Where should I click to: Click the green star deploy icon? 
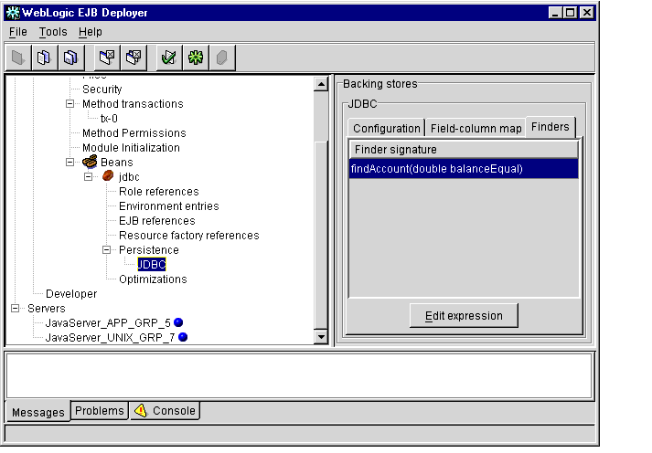[x=196, y=58]
